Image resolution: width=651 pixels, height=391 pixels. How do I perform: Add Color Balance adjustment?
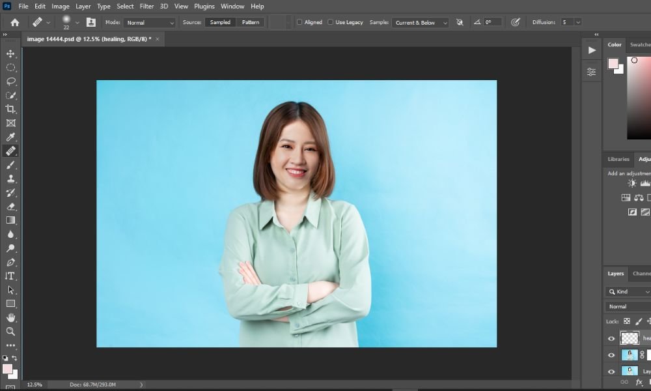click(639, 198)
